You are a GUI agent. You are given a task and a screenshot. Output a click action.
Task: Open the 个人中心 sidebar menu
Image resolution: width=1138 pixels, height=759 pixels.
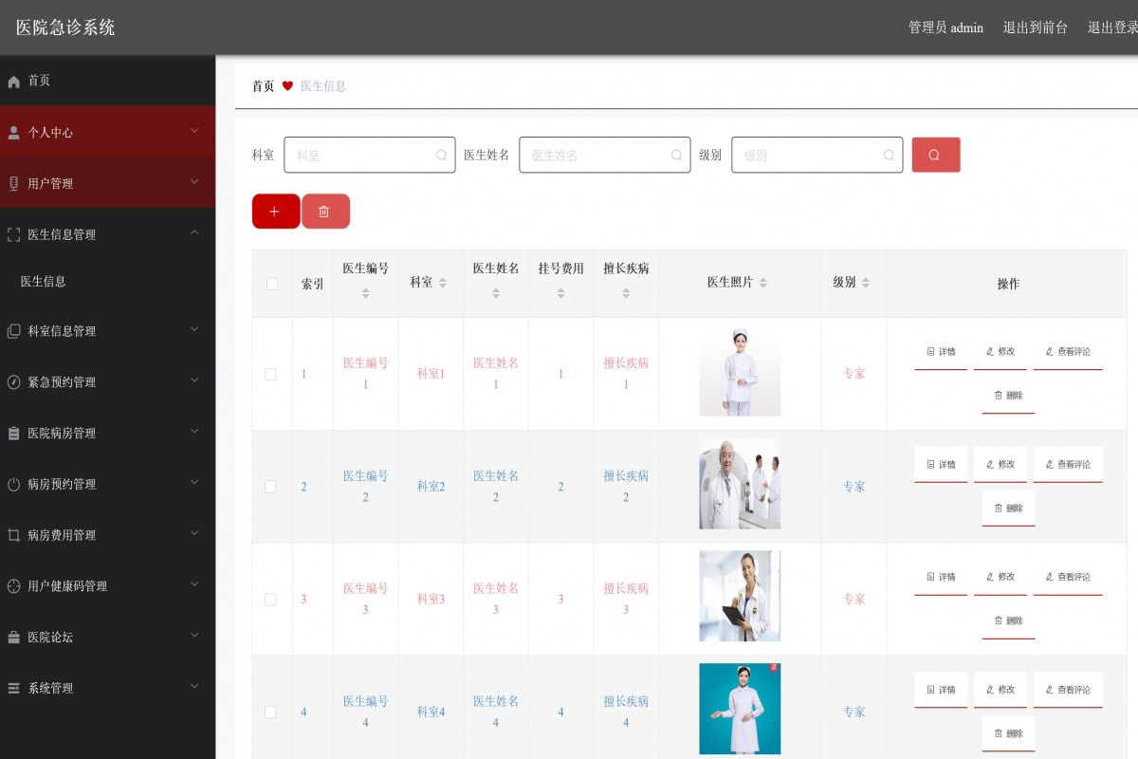(107, 132)
